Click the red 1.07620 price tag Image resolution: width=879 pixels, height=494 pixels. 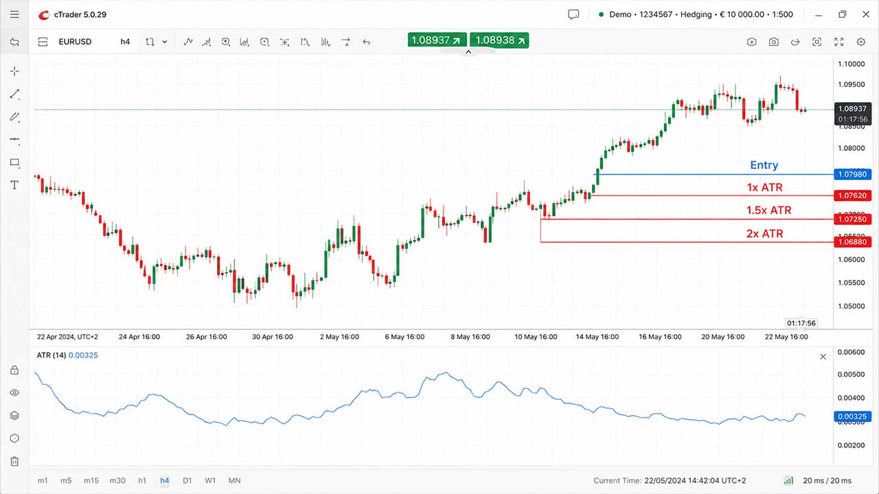click(852, 196)
